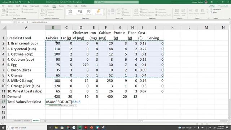The width and height of the screenshot is (231, 130).
Task: Click the Select All corner triangle
Action: [x=4, y=27]
